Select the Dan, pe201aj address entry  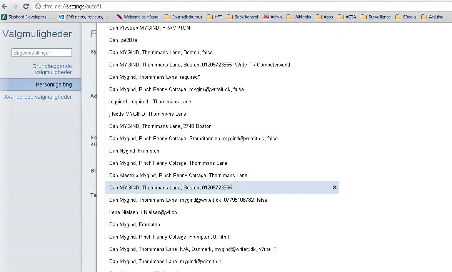(124, 40)
